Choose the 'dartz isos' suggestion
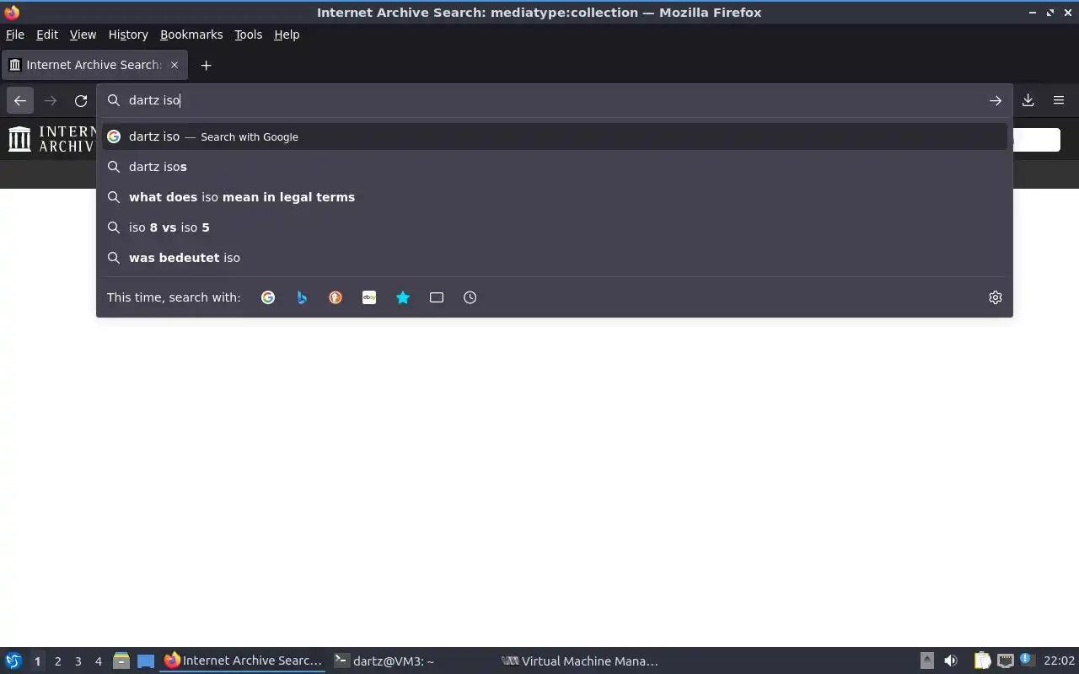The height and width of the screenshot is (674, 1079). [555, 167]
